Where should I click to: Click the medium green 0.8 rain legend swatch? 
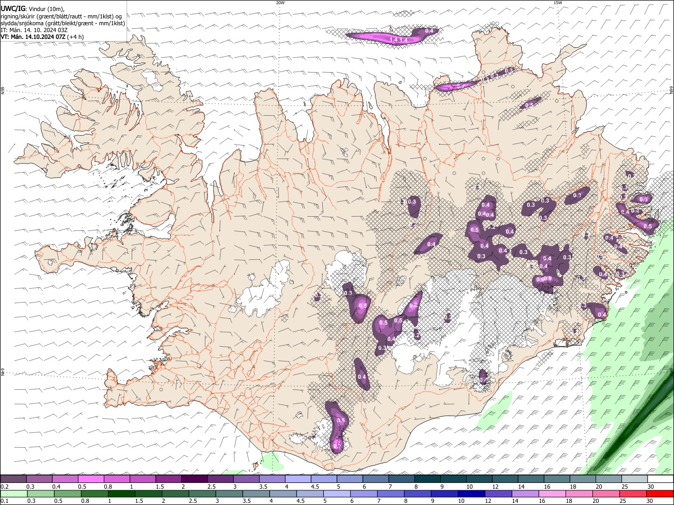pos(94,493)
